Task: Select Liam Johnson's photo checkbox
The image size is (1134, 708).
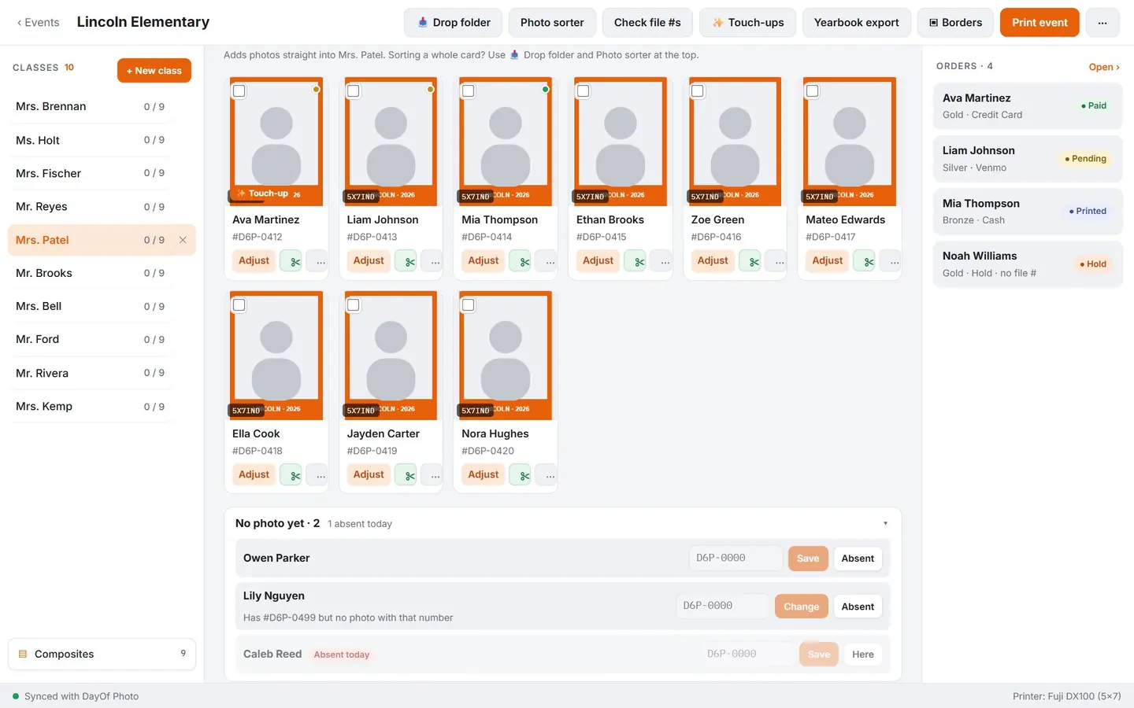Action: tap(354, 91)
